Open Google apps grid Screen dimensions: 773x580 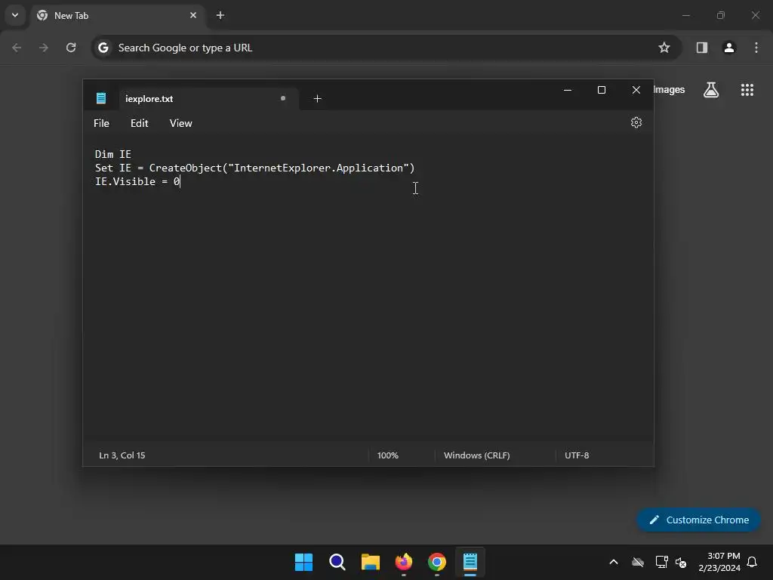(747, 90)
